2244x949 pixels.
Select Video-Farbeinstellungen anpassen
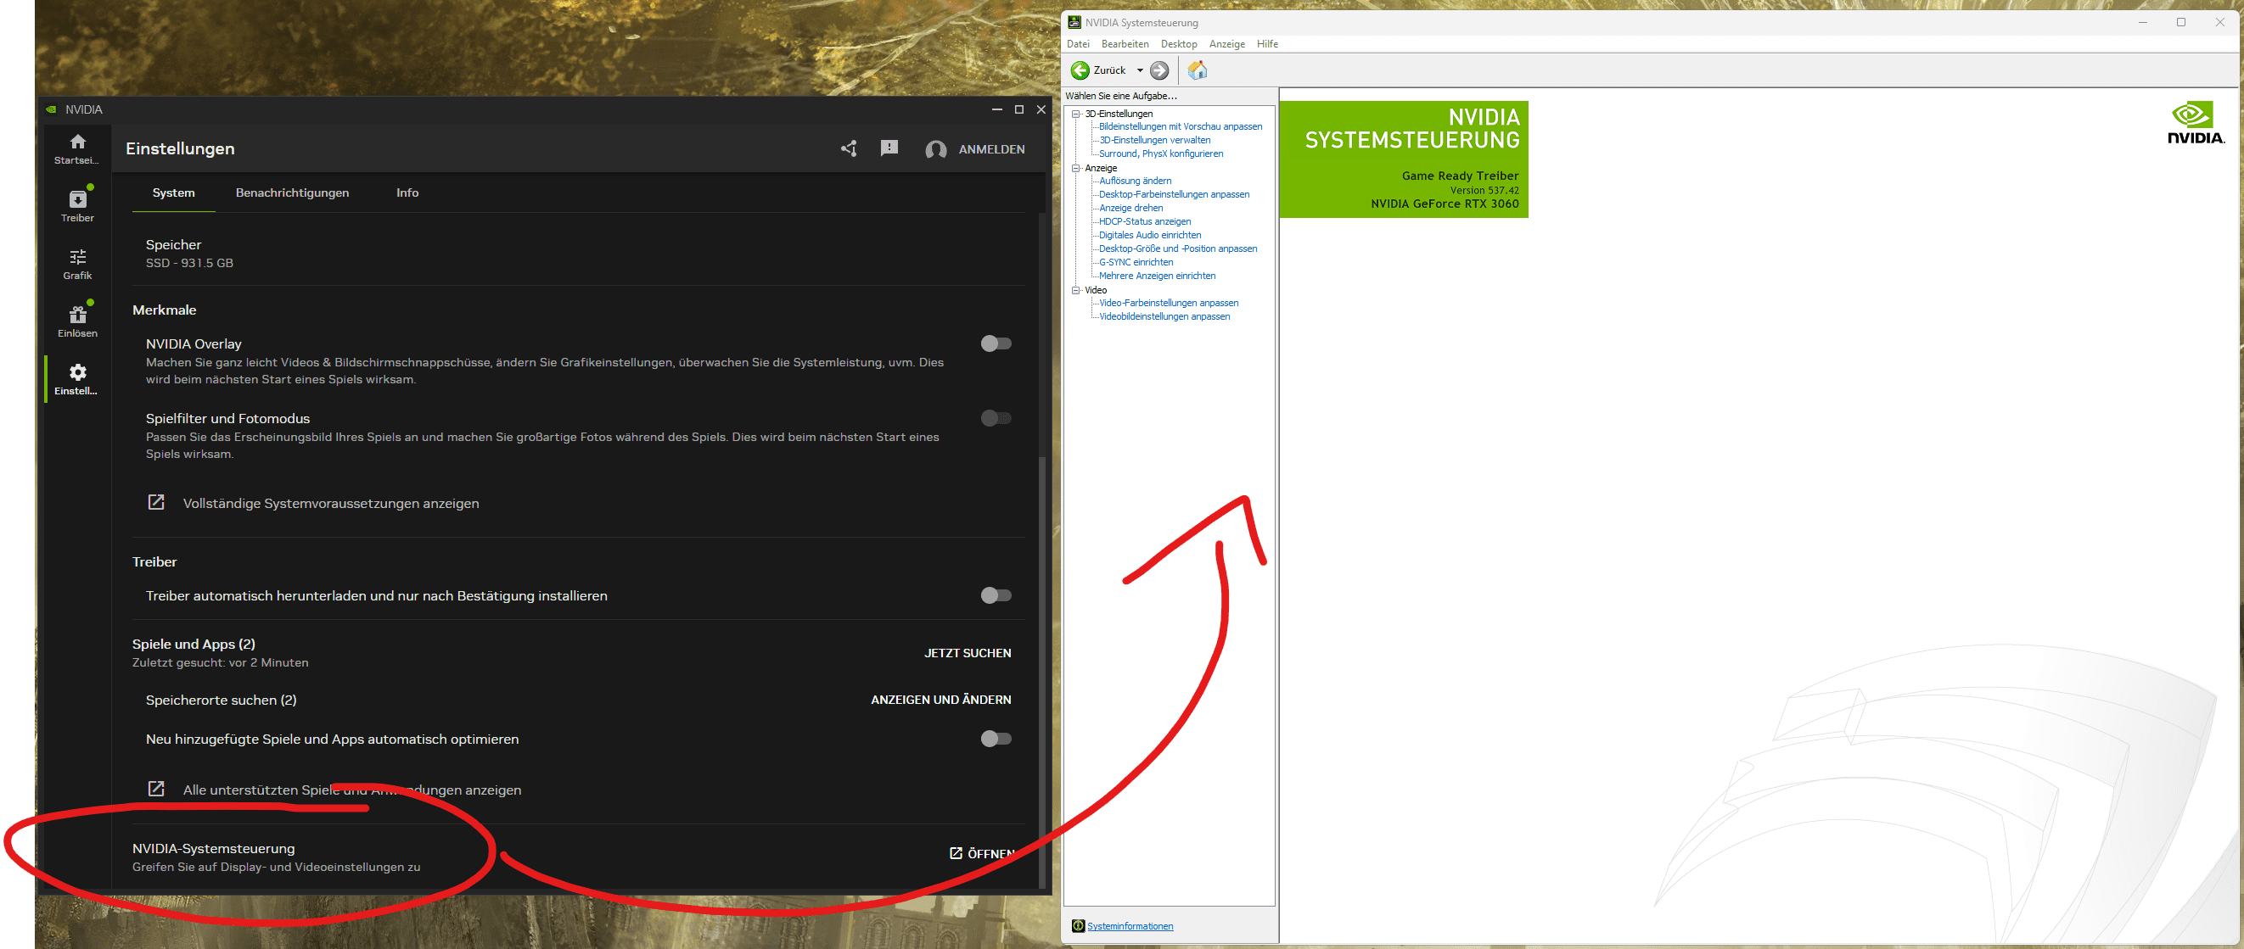(1168, 303)
